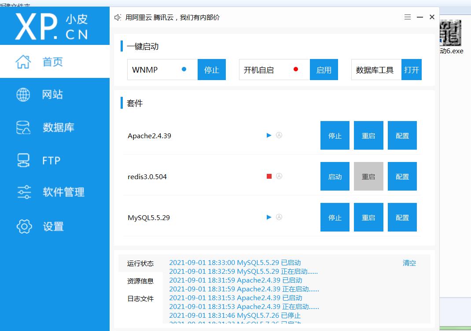Toggle auto-start circled A for MySQL5.5.29
Image resolution: width=471 pixels, height=331 pixels.
pyautogui.click(x=279, y=217)
